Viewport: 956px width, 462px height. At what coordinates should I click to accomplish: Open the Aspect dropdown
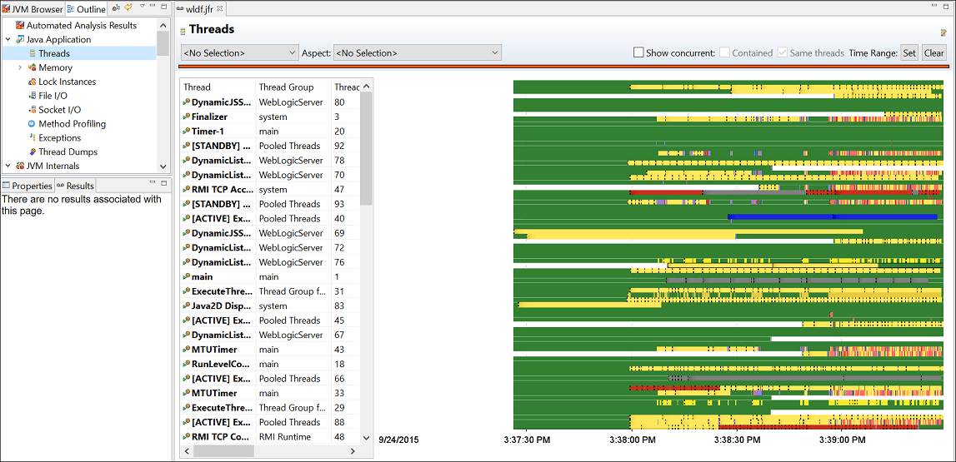click(x=417, y=53)
